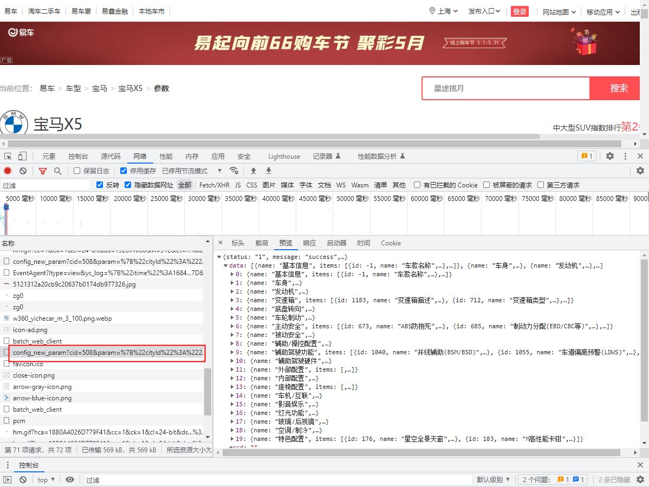
Task: Open the Lighthouse tab
Action: pos(284,156)
